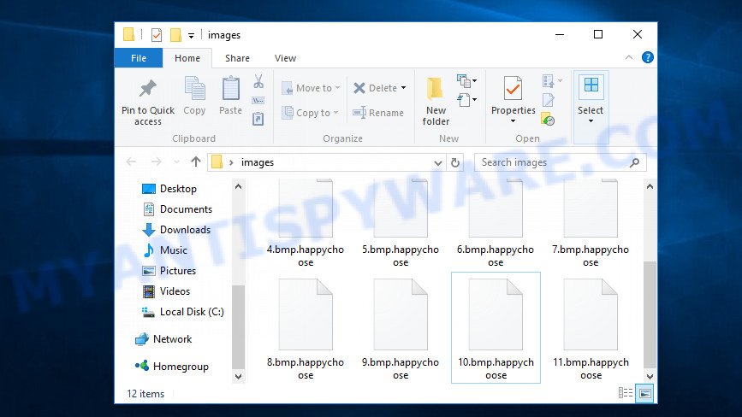Click navigation pane scrollbar down arrow
This screenshot has height=417, width=742.
(239, 376)
